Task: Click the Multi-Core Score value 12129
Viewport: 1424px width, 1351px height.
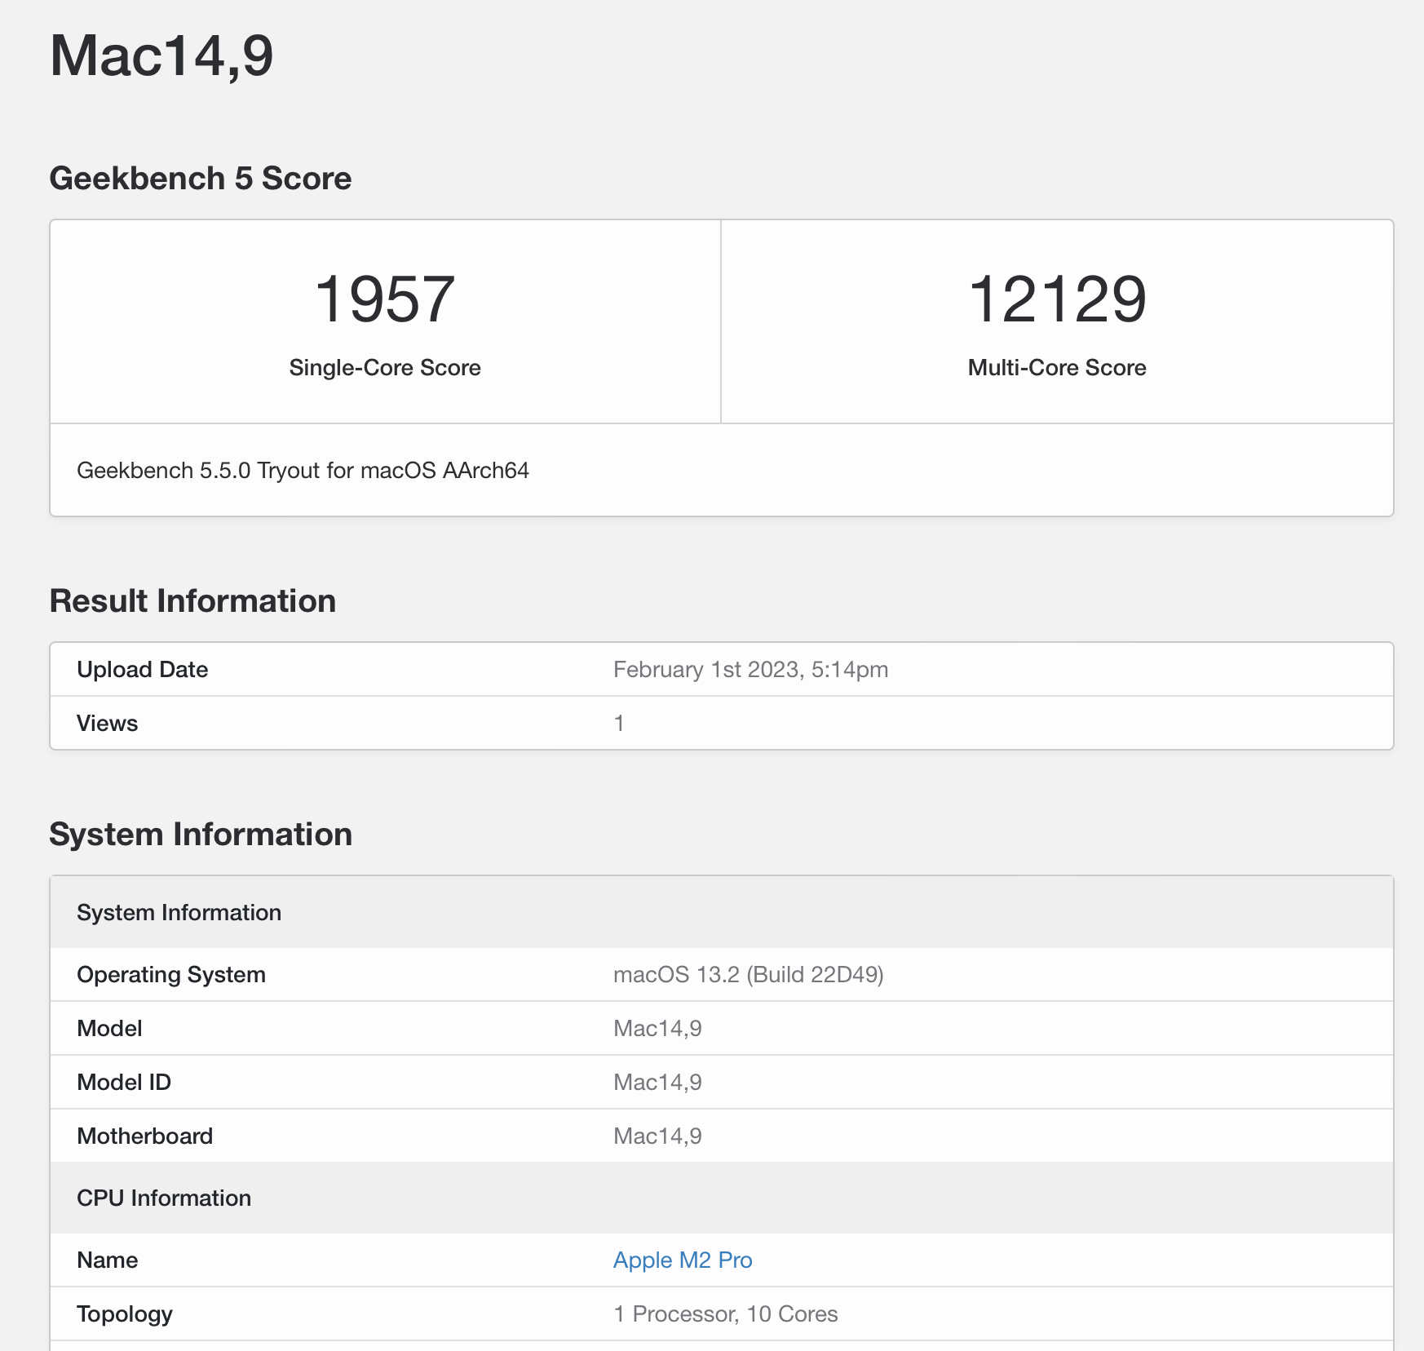Action: tap(1056, 302)
